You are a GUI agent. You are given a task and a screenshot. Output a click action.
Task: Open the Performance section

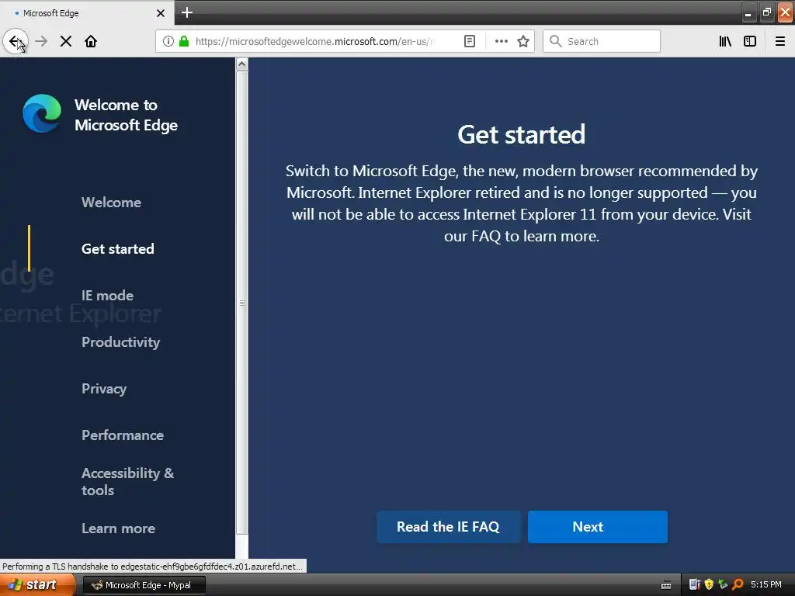pyautogui.click(x=123, y=435)
